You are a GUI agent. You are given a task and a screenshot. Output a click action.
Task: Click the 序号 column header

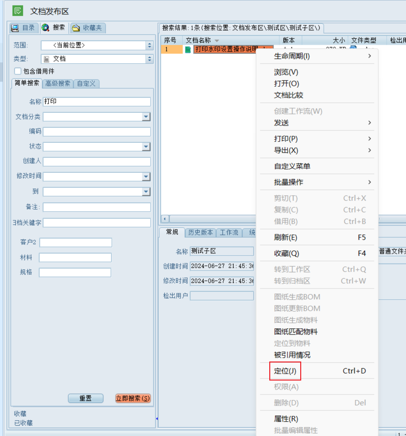click(x=172, y=40)
